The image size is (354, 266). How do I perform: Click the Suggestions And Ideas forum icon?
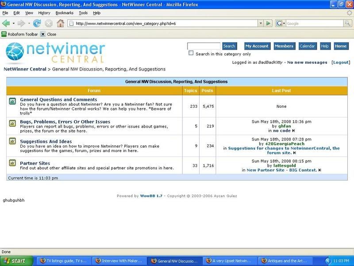[x=12, y=141]
